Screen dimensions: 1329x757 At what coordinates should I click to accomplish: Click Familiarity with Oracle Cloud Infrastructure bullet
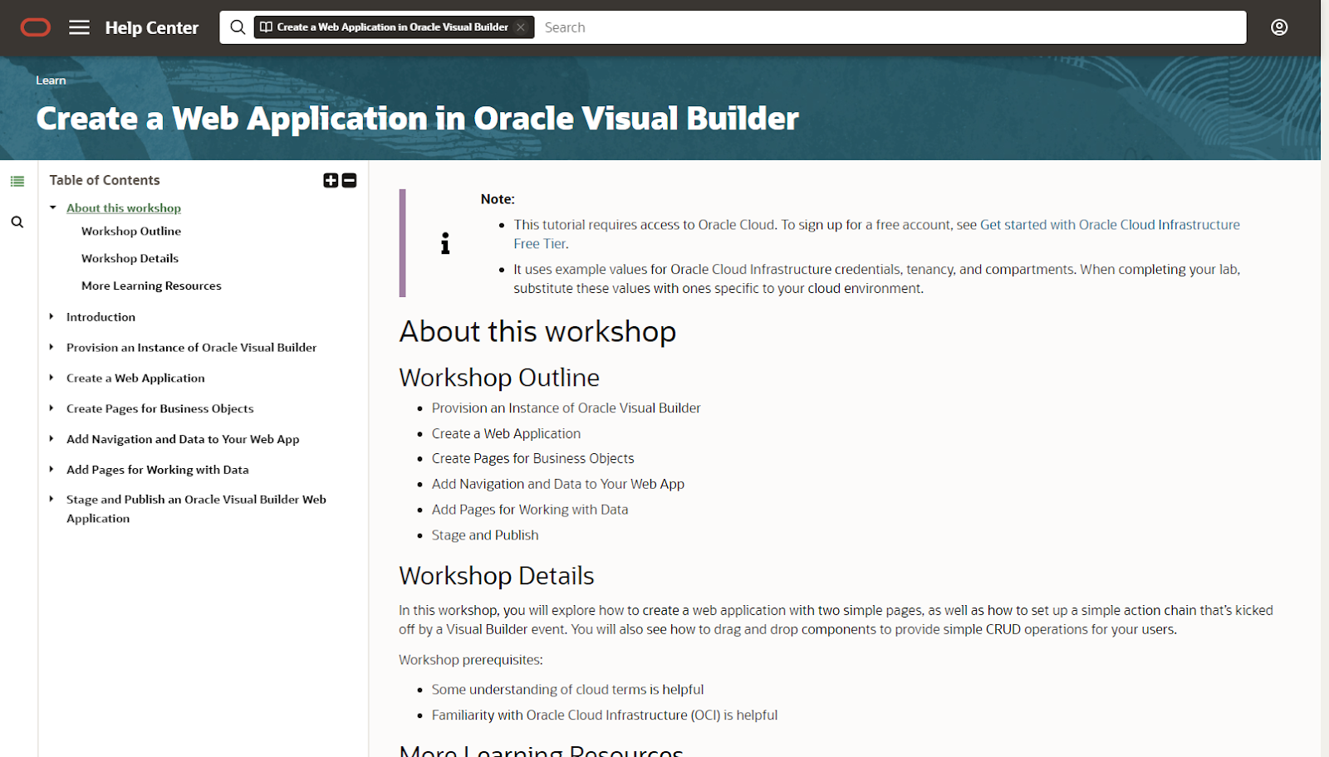tap(605, 715)
